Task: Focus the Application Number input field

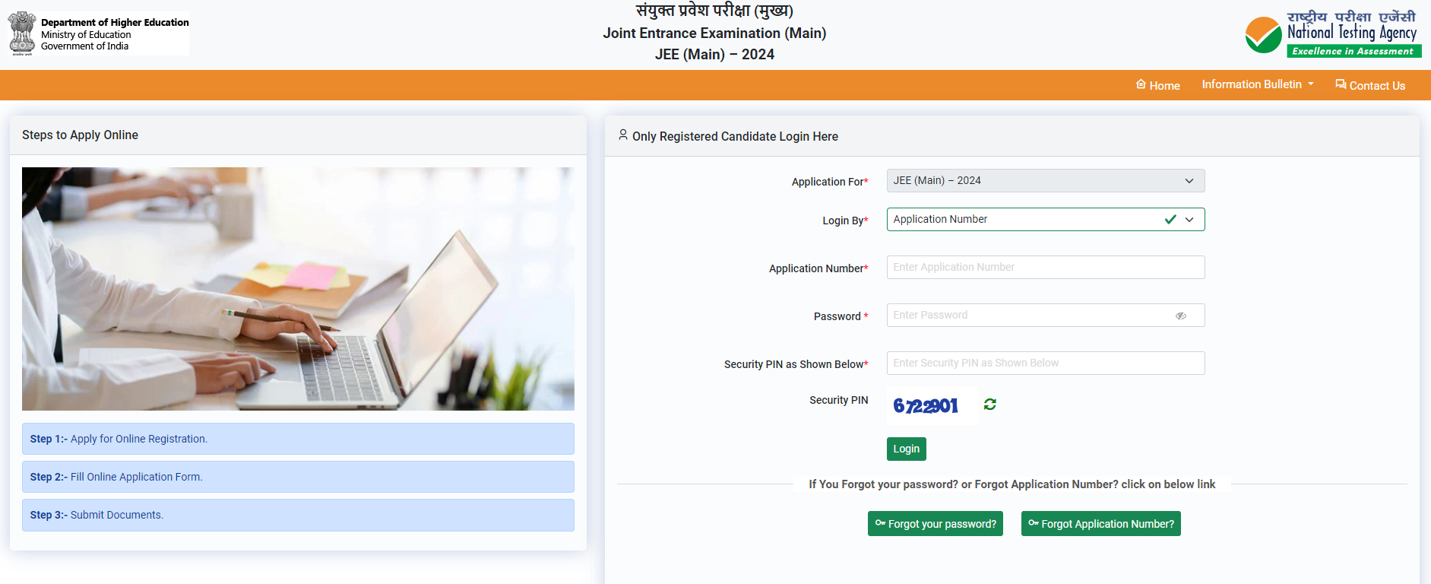Action: (x=1045, y=268)
